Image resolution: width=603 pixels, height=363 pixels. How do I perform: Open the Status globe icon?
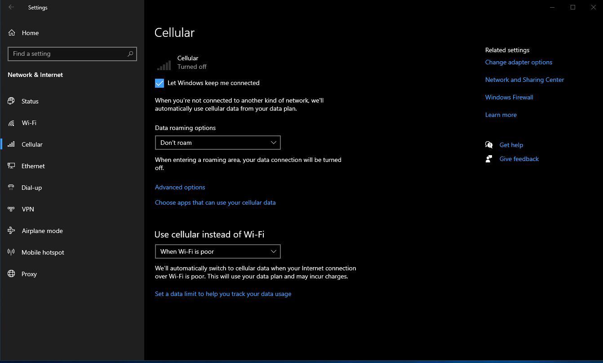coord(12,101)
